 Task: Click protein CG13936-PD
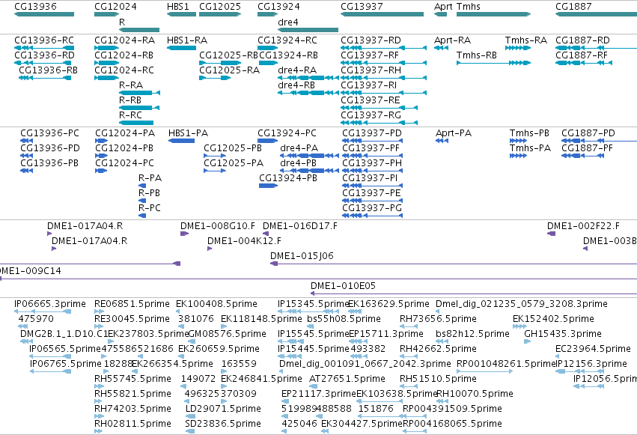pos(50,148)
